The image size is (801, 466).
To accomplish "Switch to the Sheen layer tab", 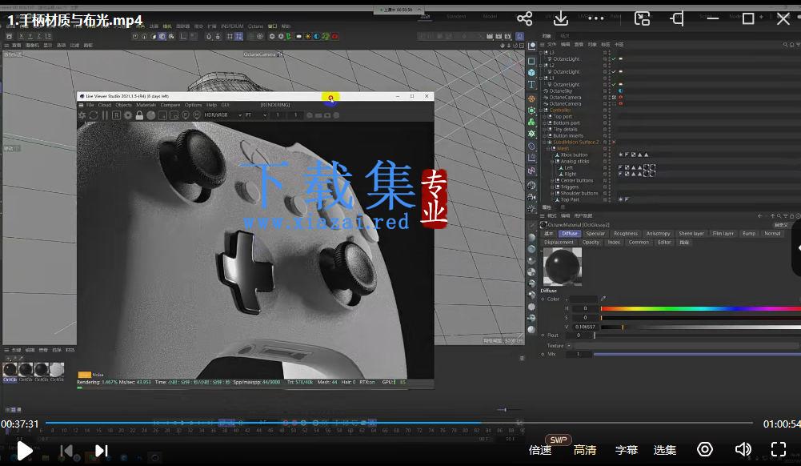I will coord(691,234).
